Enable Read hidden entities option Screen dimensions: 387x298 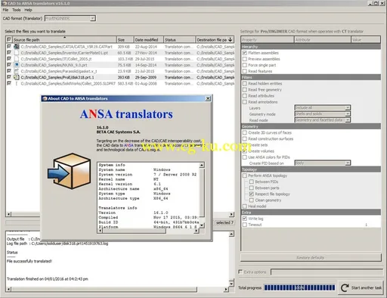pyautogui.click(x=244, y=83)
